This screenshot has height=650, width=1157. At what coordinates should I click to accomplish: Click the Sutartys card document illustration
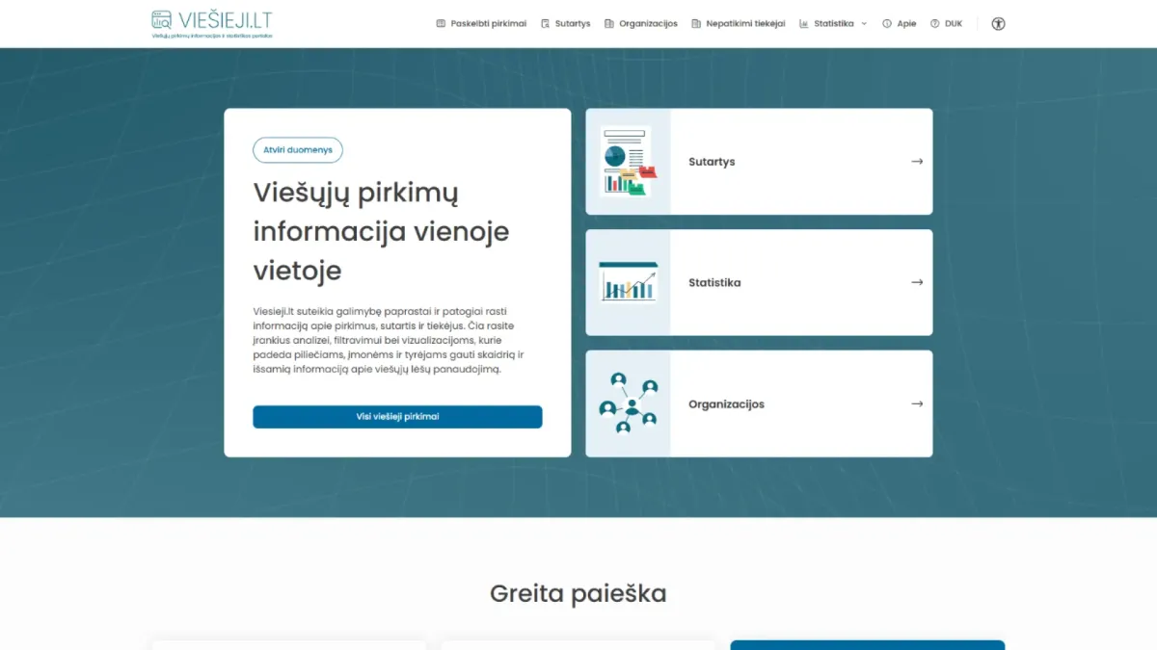[628, 162]
